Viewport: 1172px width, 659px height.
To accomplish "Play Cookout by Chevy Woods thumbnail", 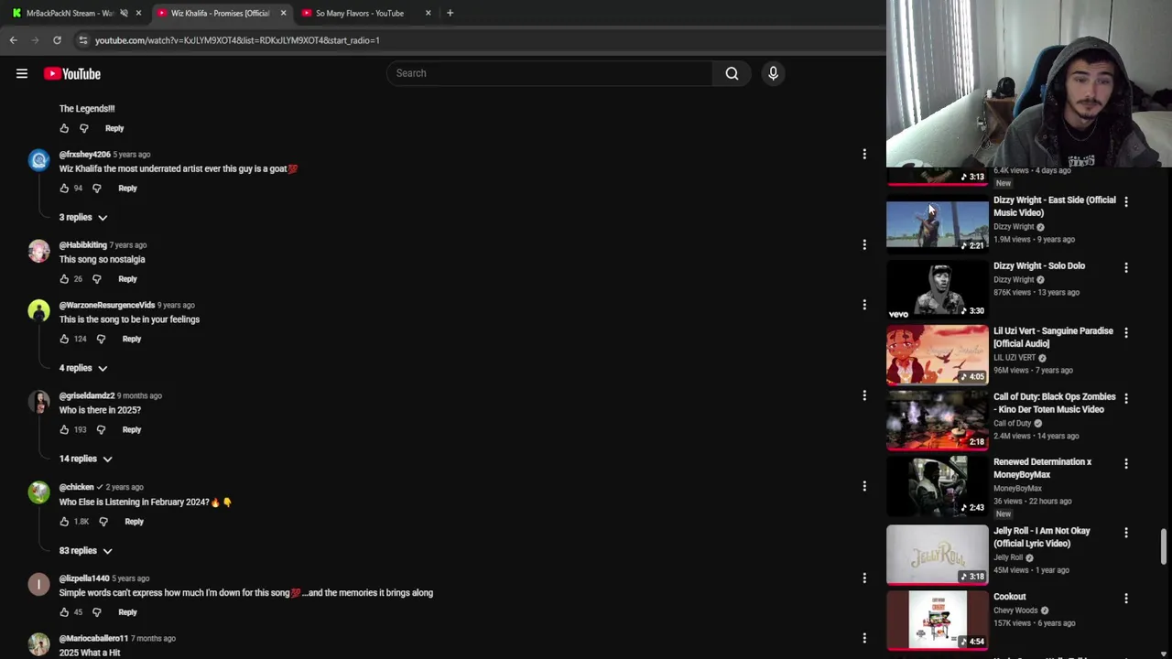I will point(937,621).
